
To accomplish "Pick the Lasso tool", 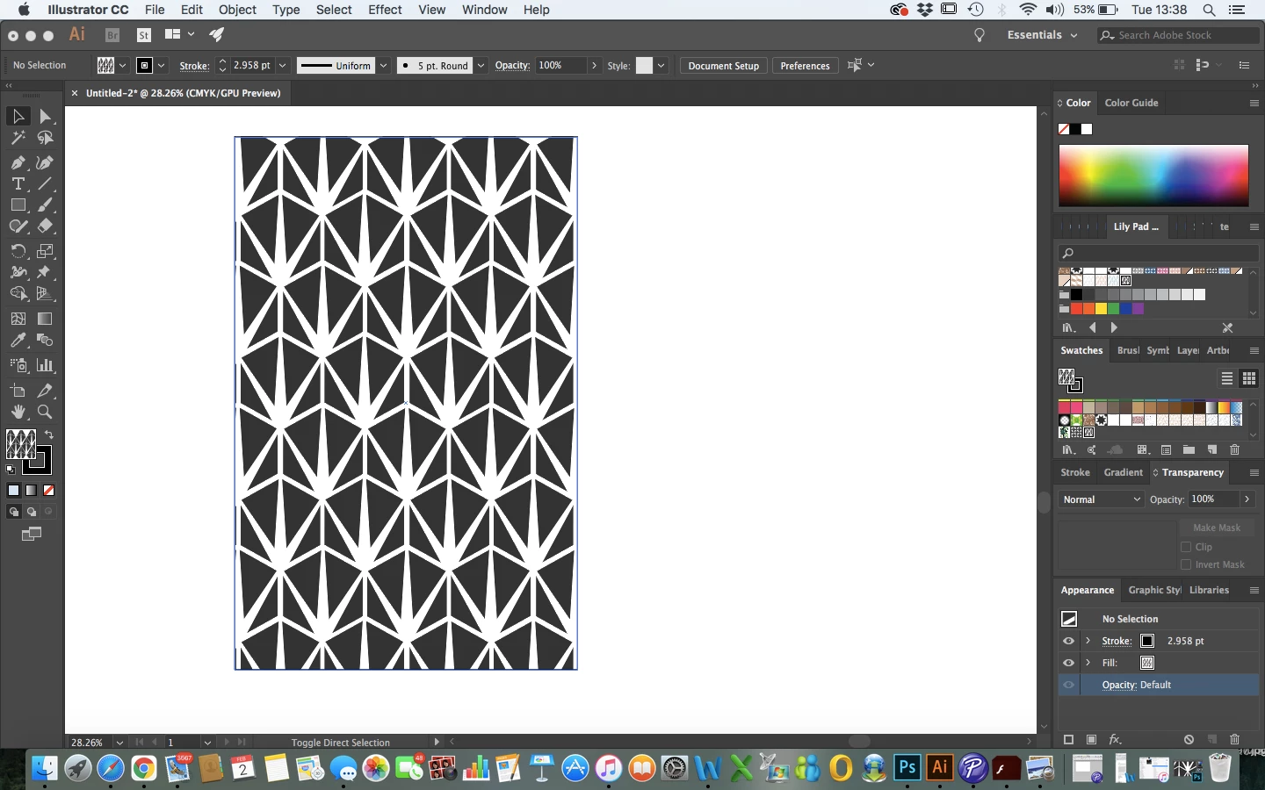I will point(45,138).
